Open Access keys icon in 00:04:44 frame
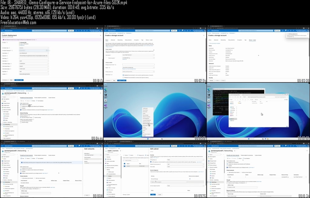This screenshot has width=310, height=198. coord(4,129)
